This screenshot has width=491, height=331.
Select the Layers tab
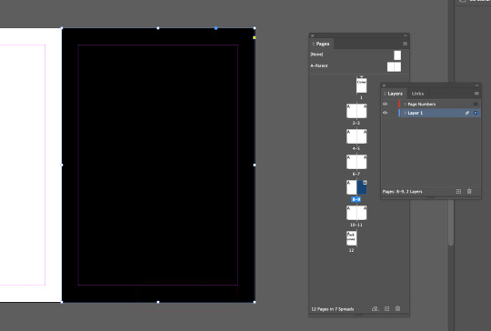[x=395, y=94]
